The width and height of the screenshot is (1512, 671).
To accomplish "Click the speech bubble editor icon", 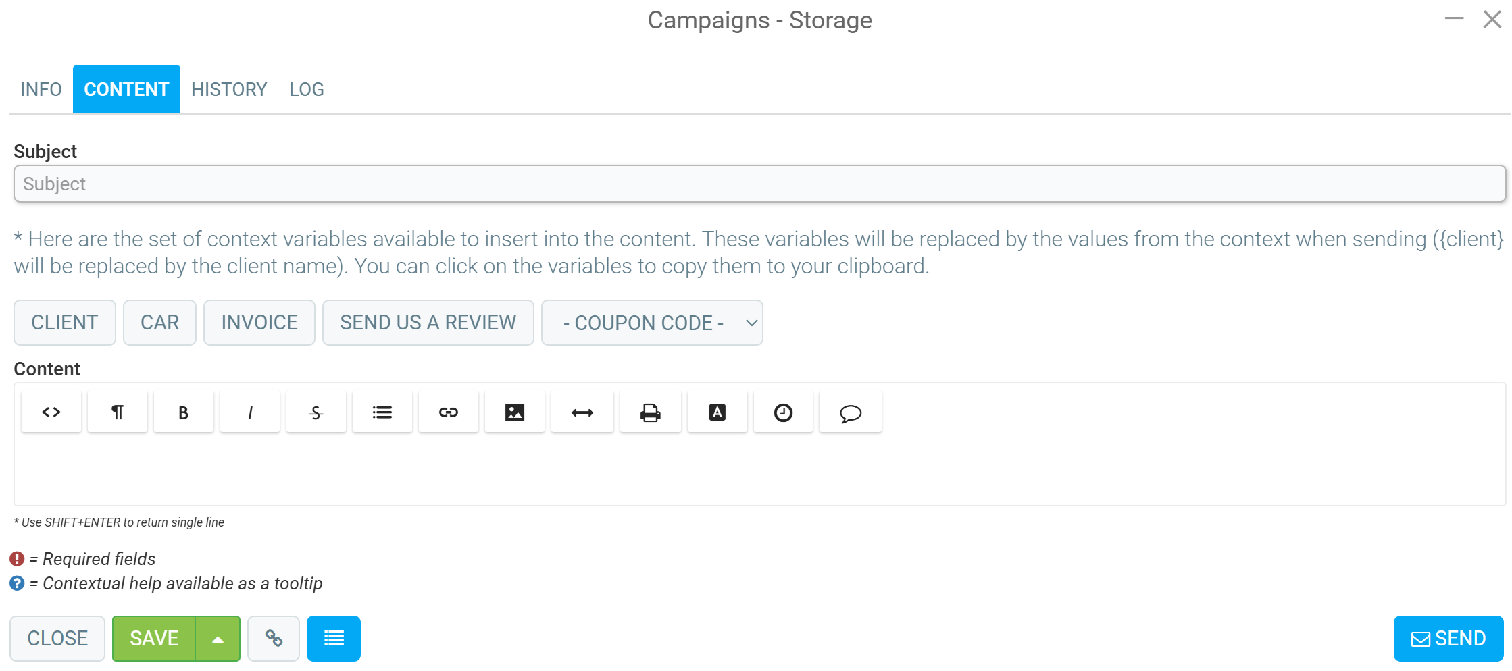I will coord(851,412).
